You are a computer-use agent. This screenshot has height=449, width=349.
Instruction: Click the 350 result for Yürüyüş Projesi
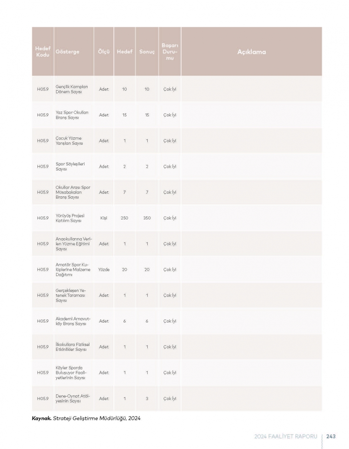tap(147, 218)
